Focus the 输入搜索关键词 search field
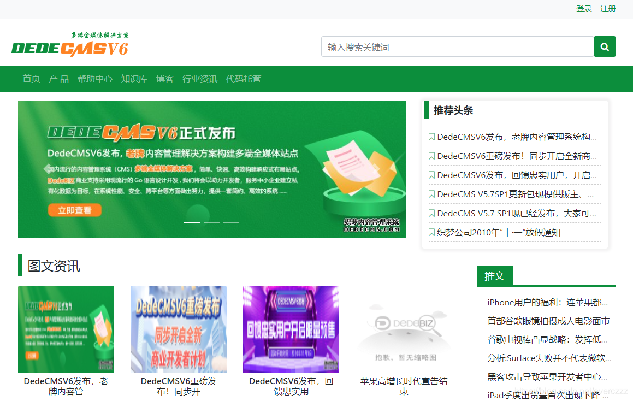 point(457,46)
